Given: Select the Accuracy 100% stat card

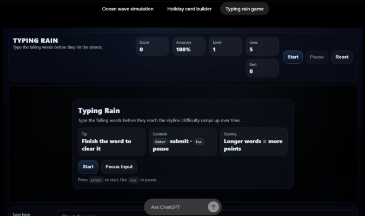Looking at the screenshot, I should (x=189, y=46).
